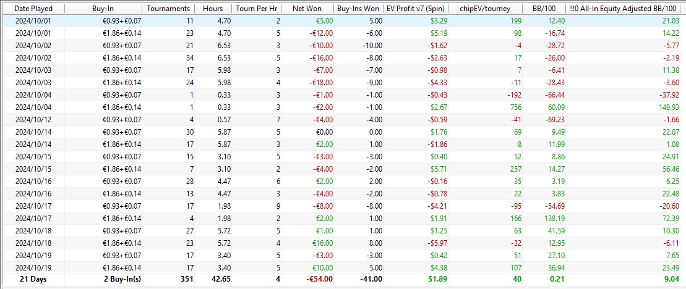This screenshot has width=686, height=289.
Task: Click the 21 Days summary cell
Action: (x=33, y=280)
